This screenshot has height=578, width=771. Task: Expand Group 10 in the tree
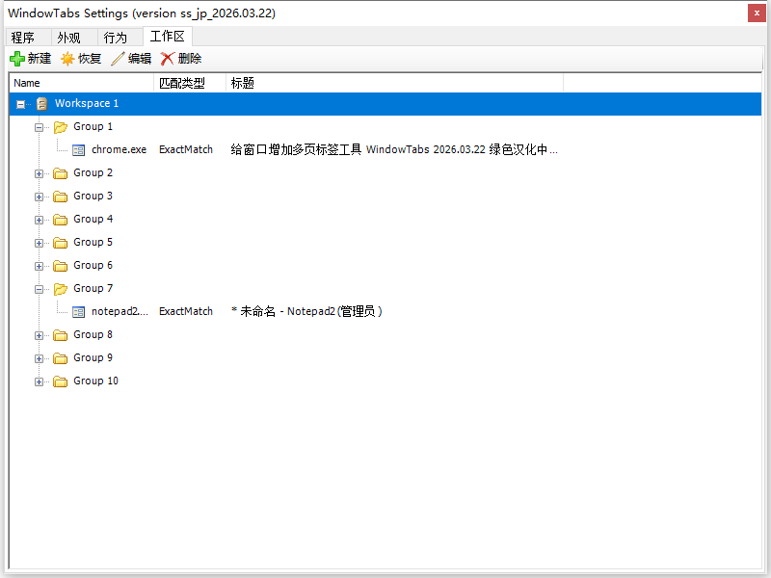click(39, 381)
